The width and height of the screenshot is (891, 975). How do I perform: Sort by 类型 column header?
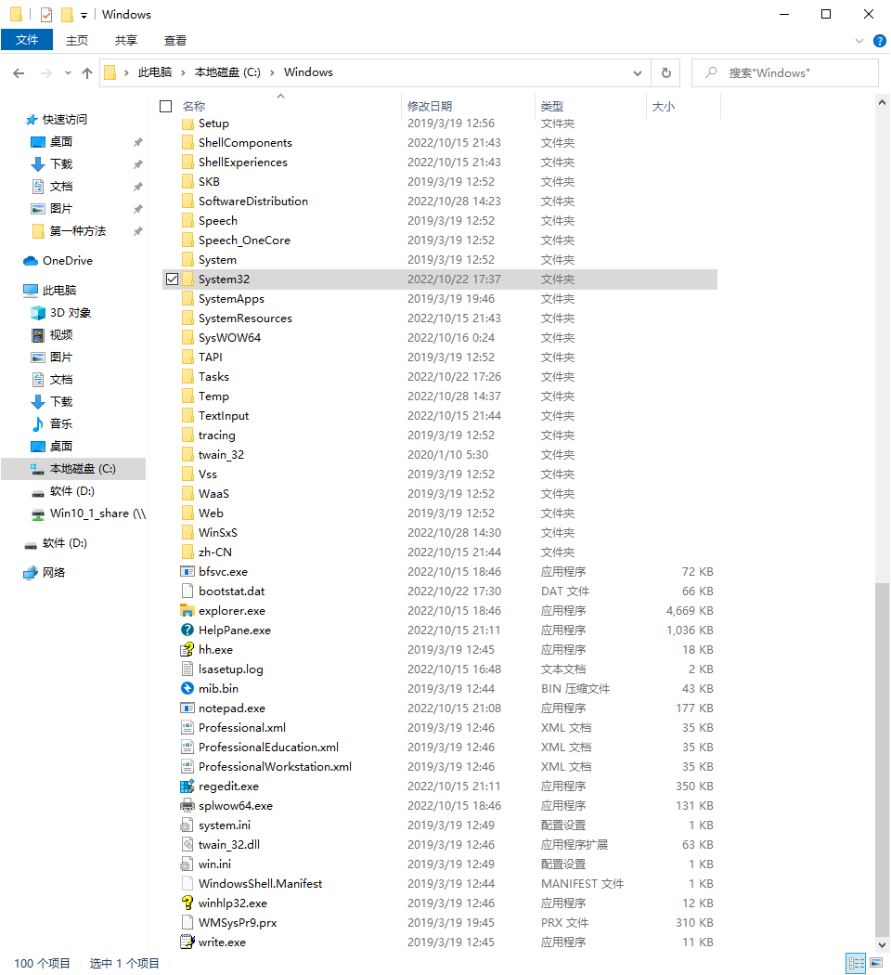551,107
